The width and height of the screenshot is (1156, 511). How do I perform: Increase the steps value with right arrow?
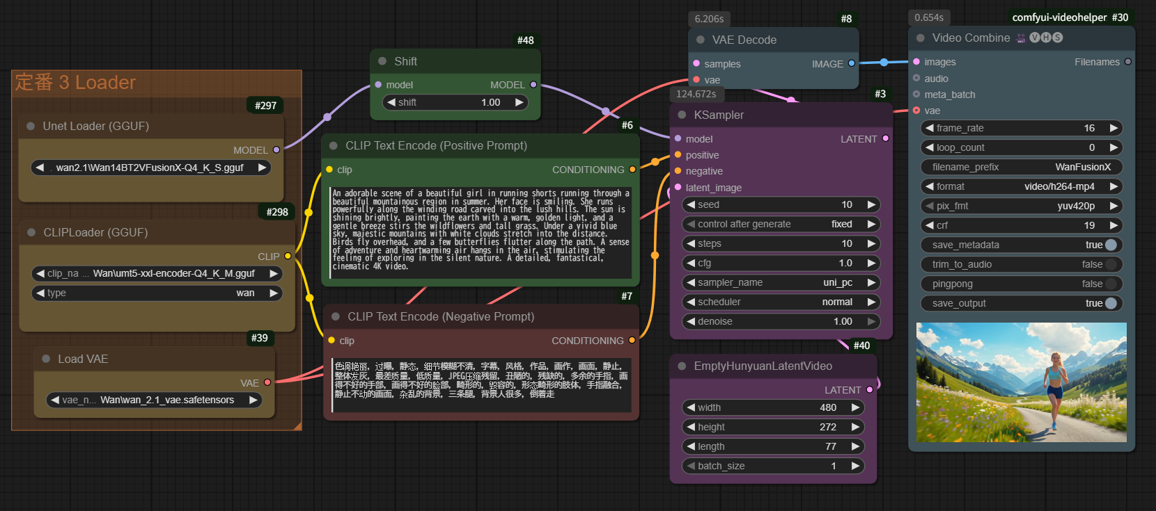871,243
